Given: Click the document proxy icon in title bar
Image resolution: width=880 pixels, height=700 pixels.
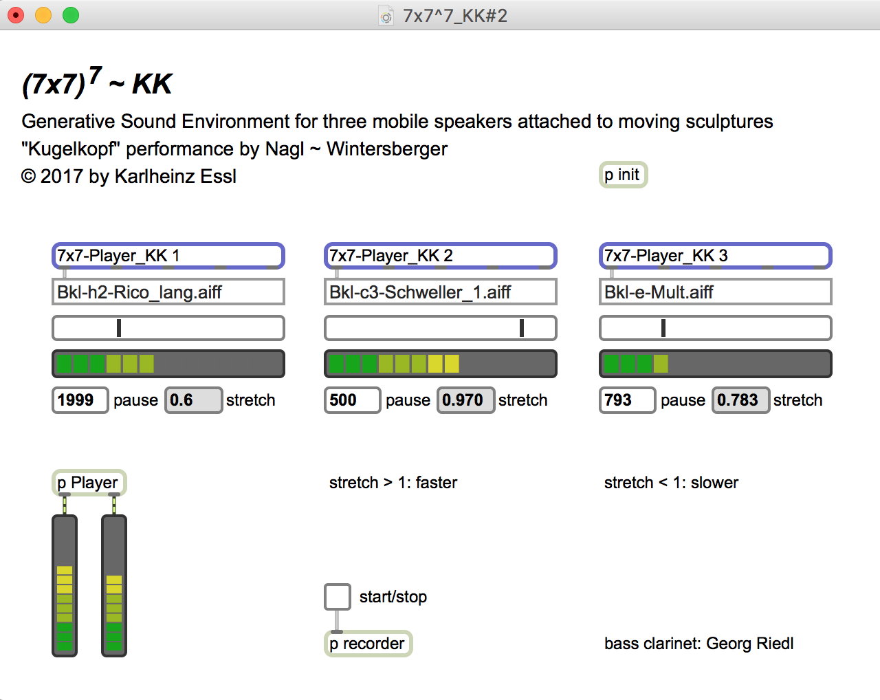Looking at the screenshot, I should pos(386,16).
